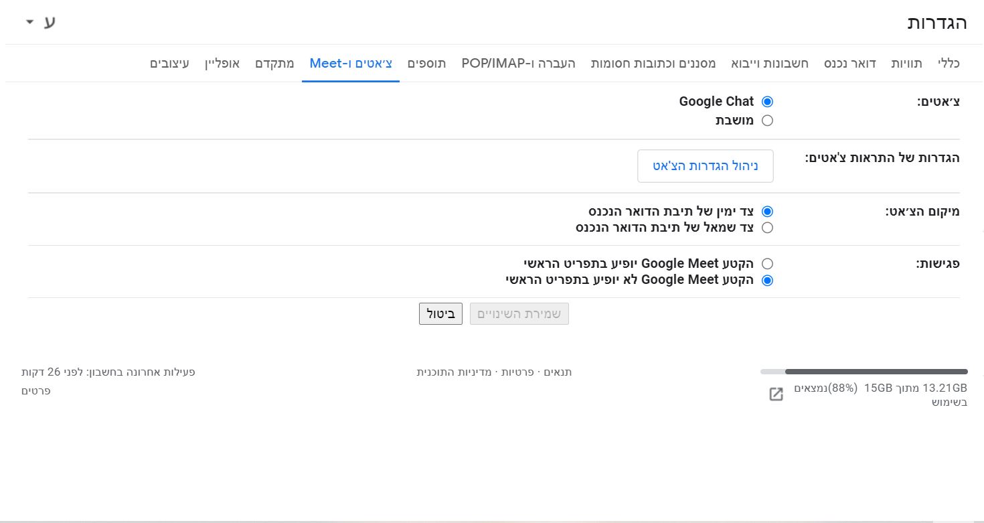The height and width of the screenshot is (523, 984).
Task: Select the Google Chat radio option
Action: 767,102
